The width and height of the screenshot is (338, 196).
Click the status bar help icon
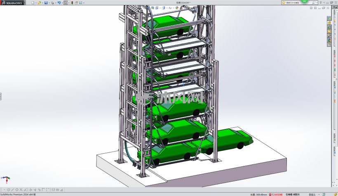pyautogui.click(x=324, y=194)
